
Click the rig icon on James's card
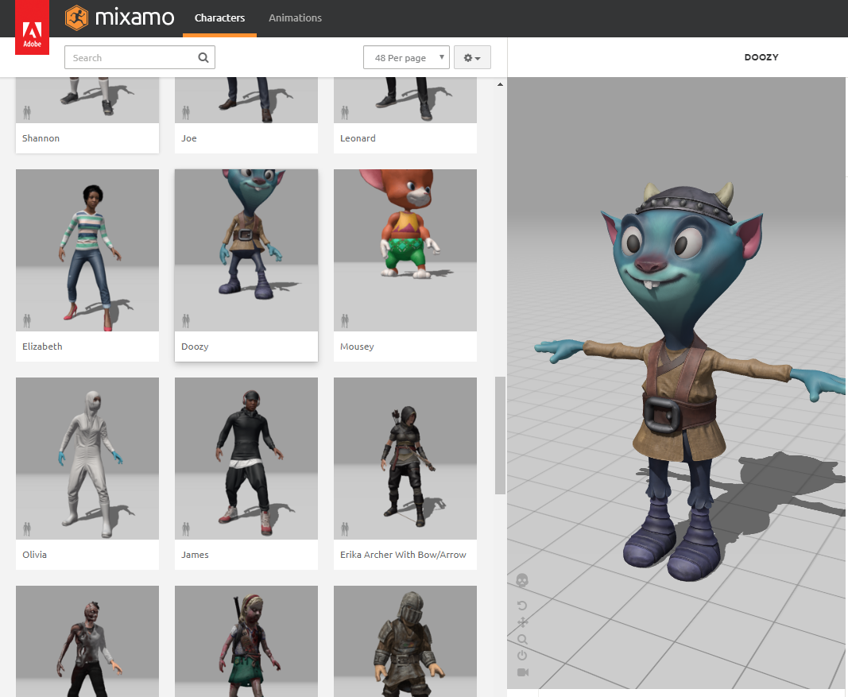click(186, 529)
